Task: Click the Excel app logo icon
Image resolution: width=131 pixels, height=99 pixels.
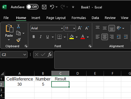Action: click(4, 7)
